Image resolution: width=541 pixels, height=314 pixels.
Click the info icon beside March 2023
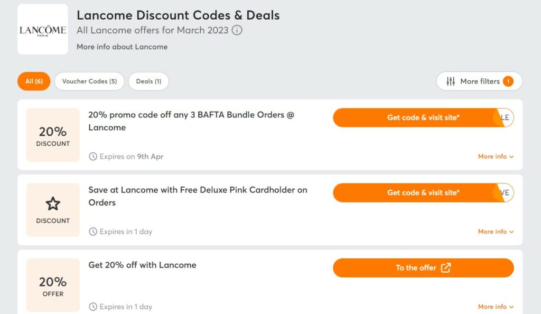(x=237, y=30)
